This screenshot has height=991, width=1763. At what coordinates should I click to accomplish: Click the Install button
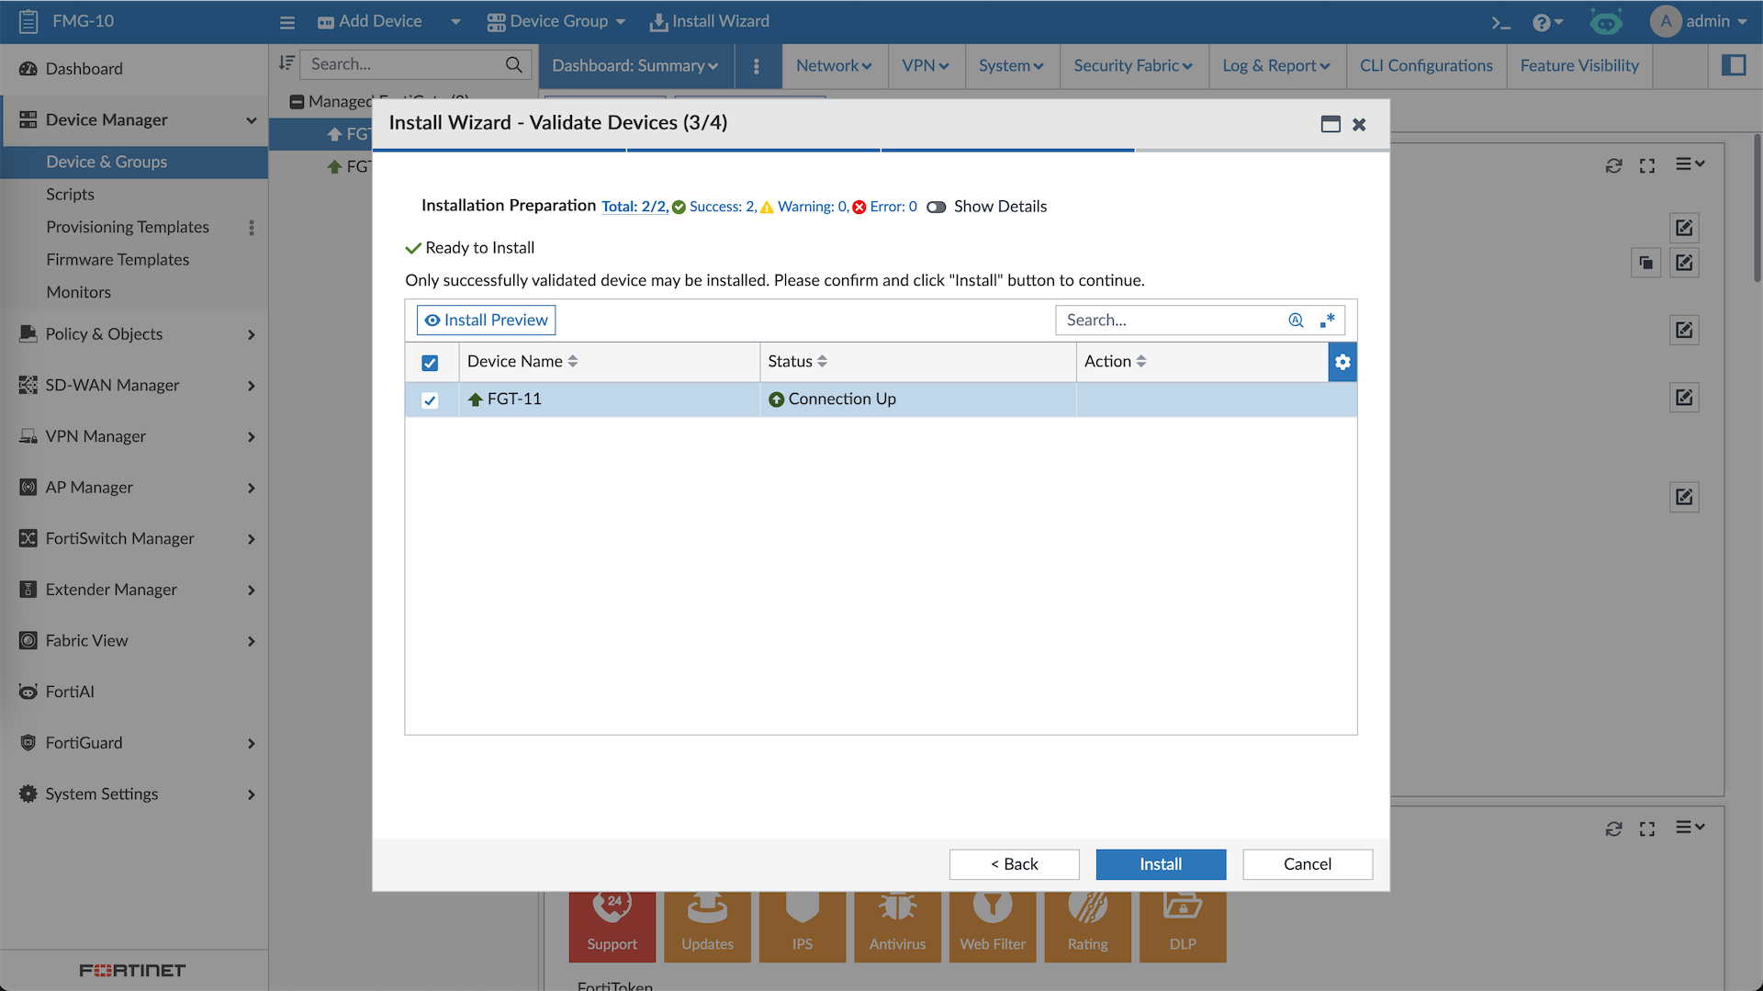coord(1161,864)
